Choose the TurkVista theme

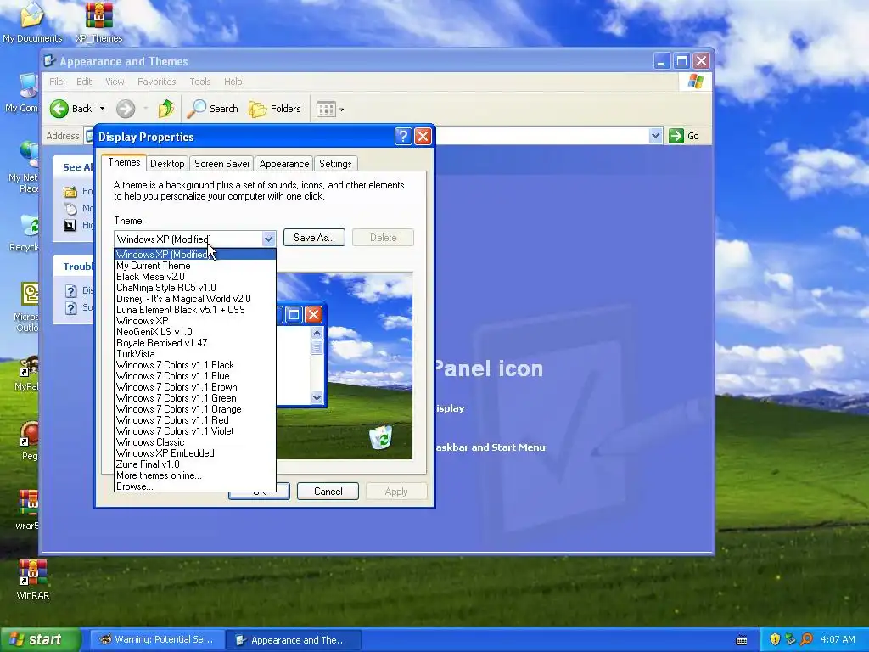point(194,354)
